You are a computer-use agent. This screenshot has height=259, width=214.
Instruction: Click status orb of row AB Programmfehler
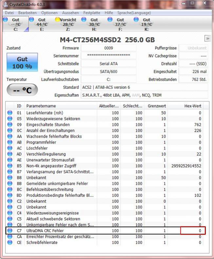point(10,142)
